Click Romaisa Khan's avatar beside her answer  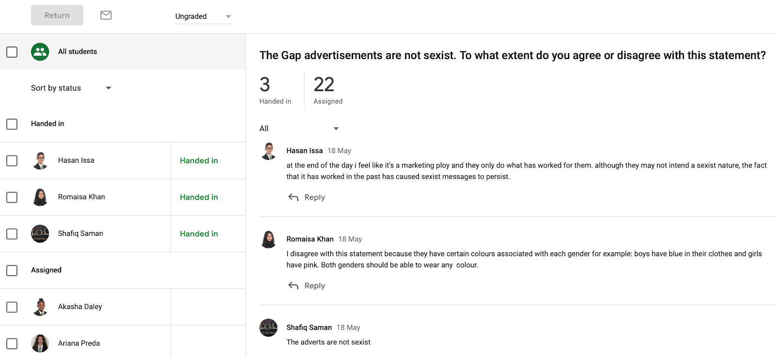coord(269,239)
